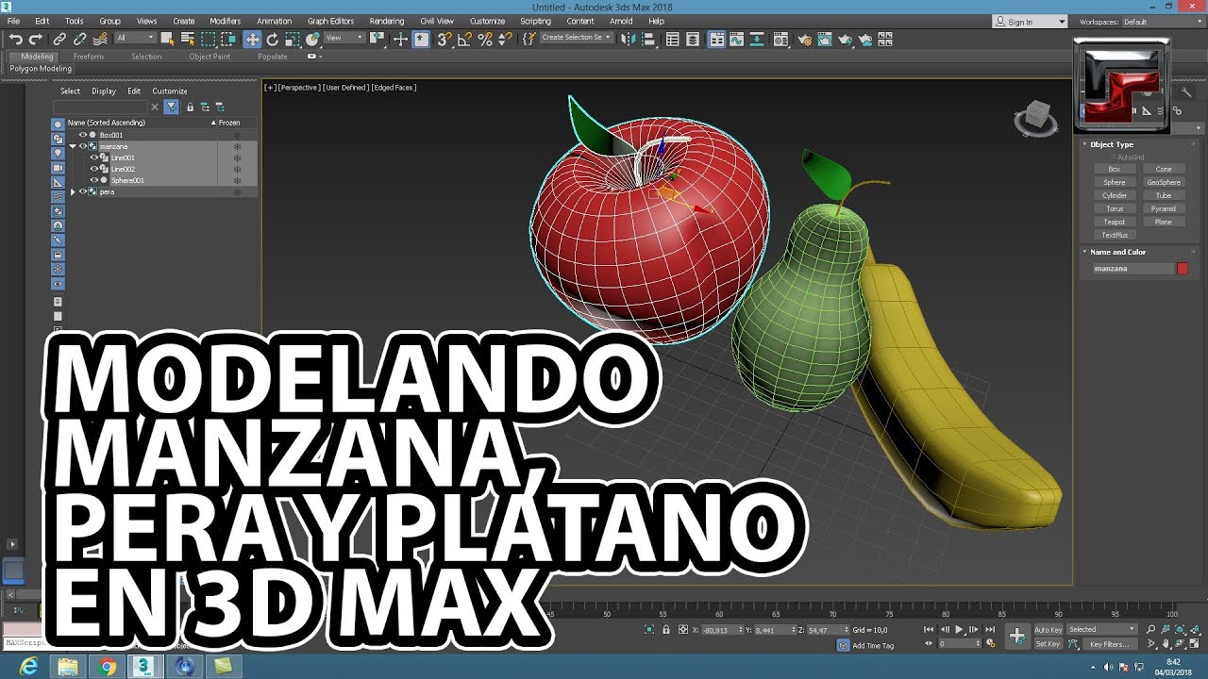This screenshot has width=1208, height=679.
Task: Click the Align tool icon
Action: (647, 39)
